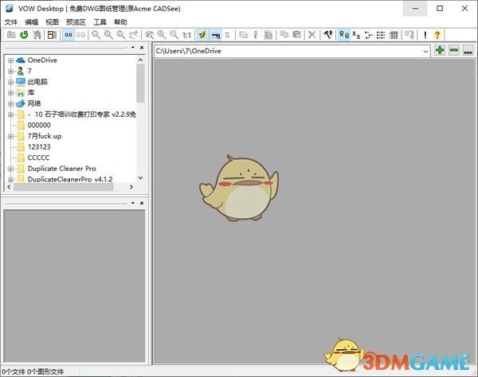478x377 pixels.
Task: Select the CCCCC folder
Action: (38, 157)
